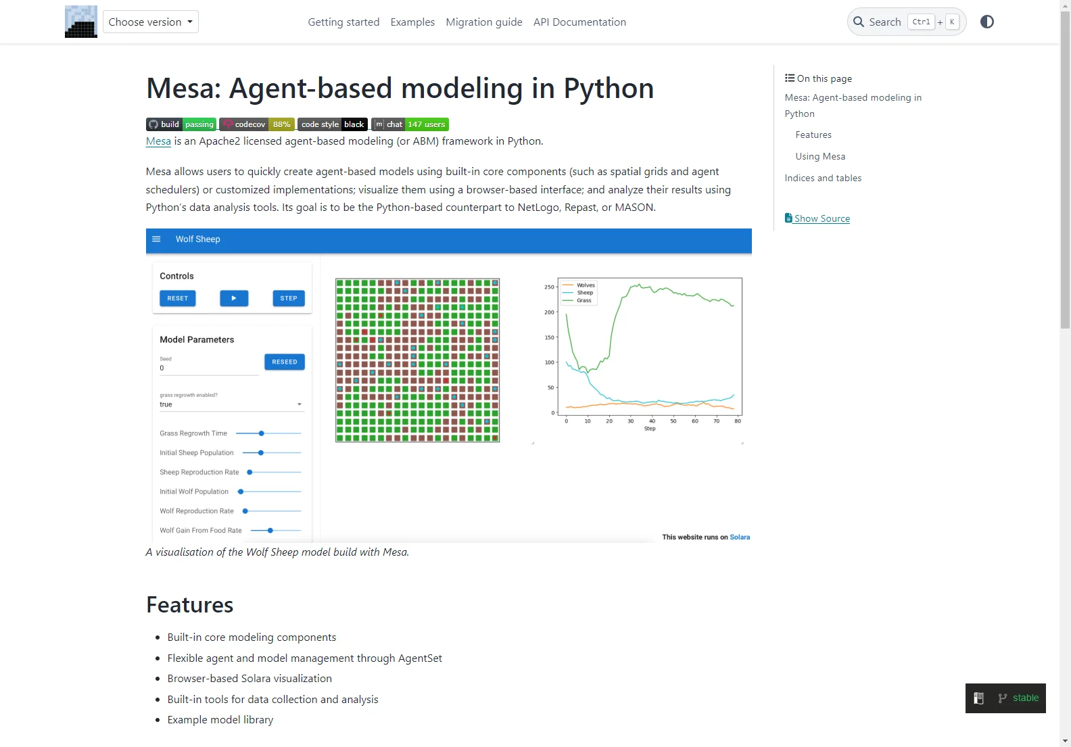The image size is (1071, 747).
Task: Go to Getting started
Action: (343, 22)
